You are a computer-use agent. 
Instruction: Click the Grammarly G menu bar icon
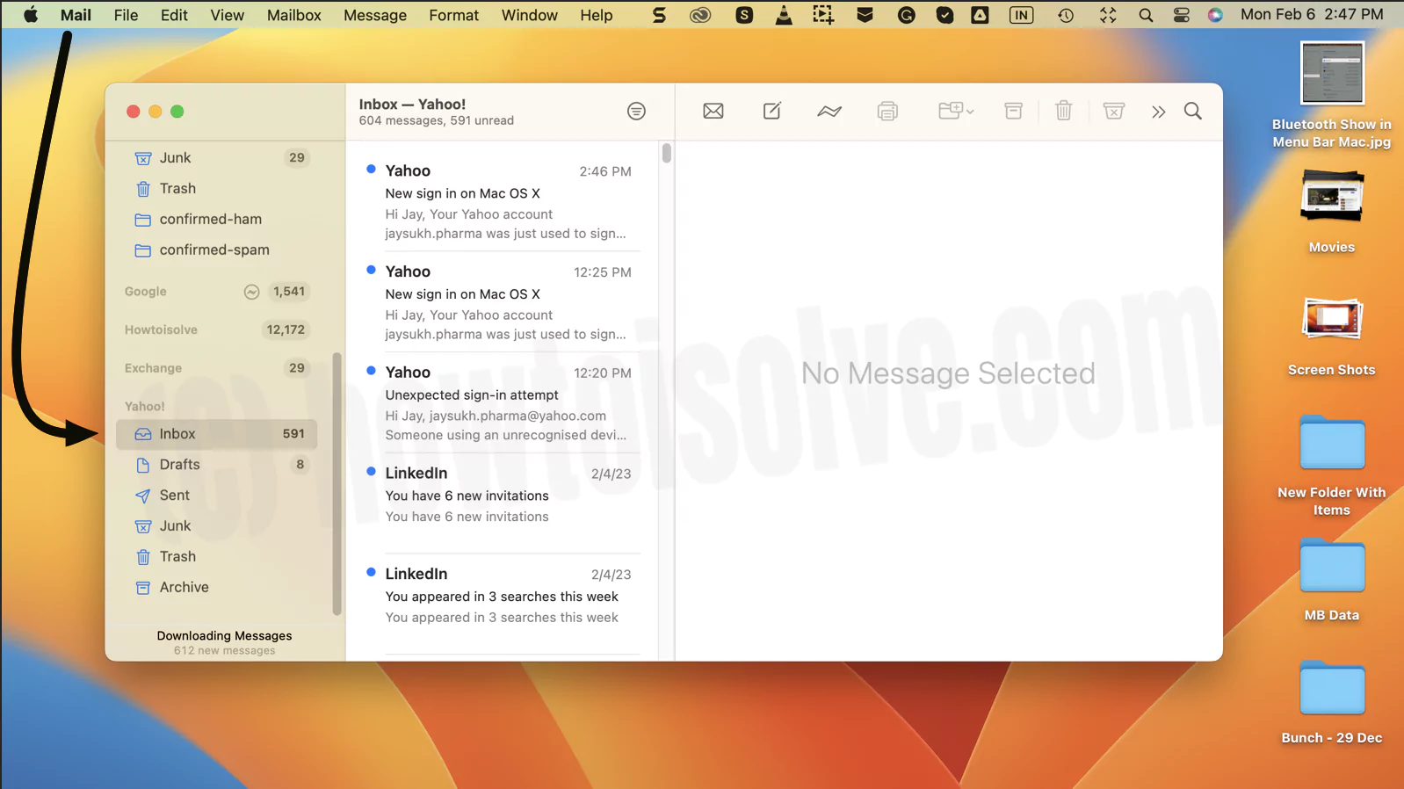pos(907,15)
